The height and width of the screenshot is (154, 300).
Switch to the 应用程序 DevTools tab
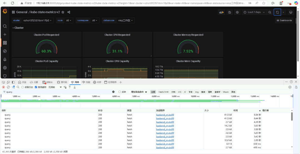pos(110,82)
